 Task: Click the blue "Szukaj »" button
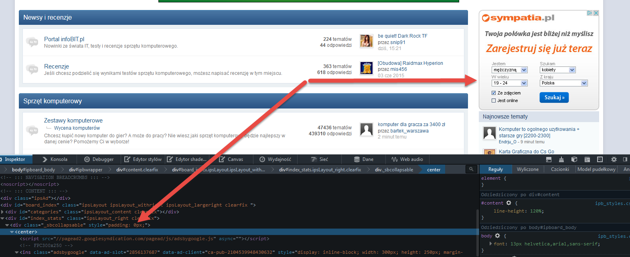[x=554, y=97]
